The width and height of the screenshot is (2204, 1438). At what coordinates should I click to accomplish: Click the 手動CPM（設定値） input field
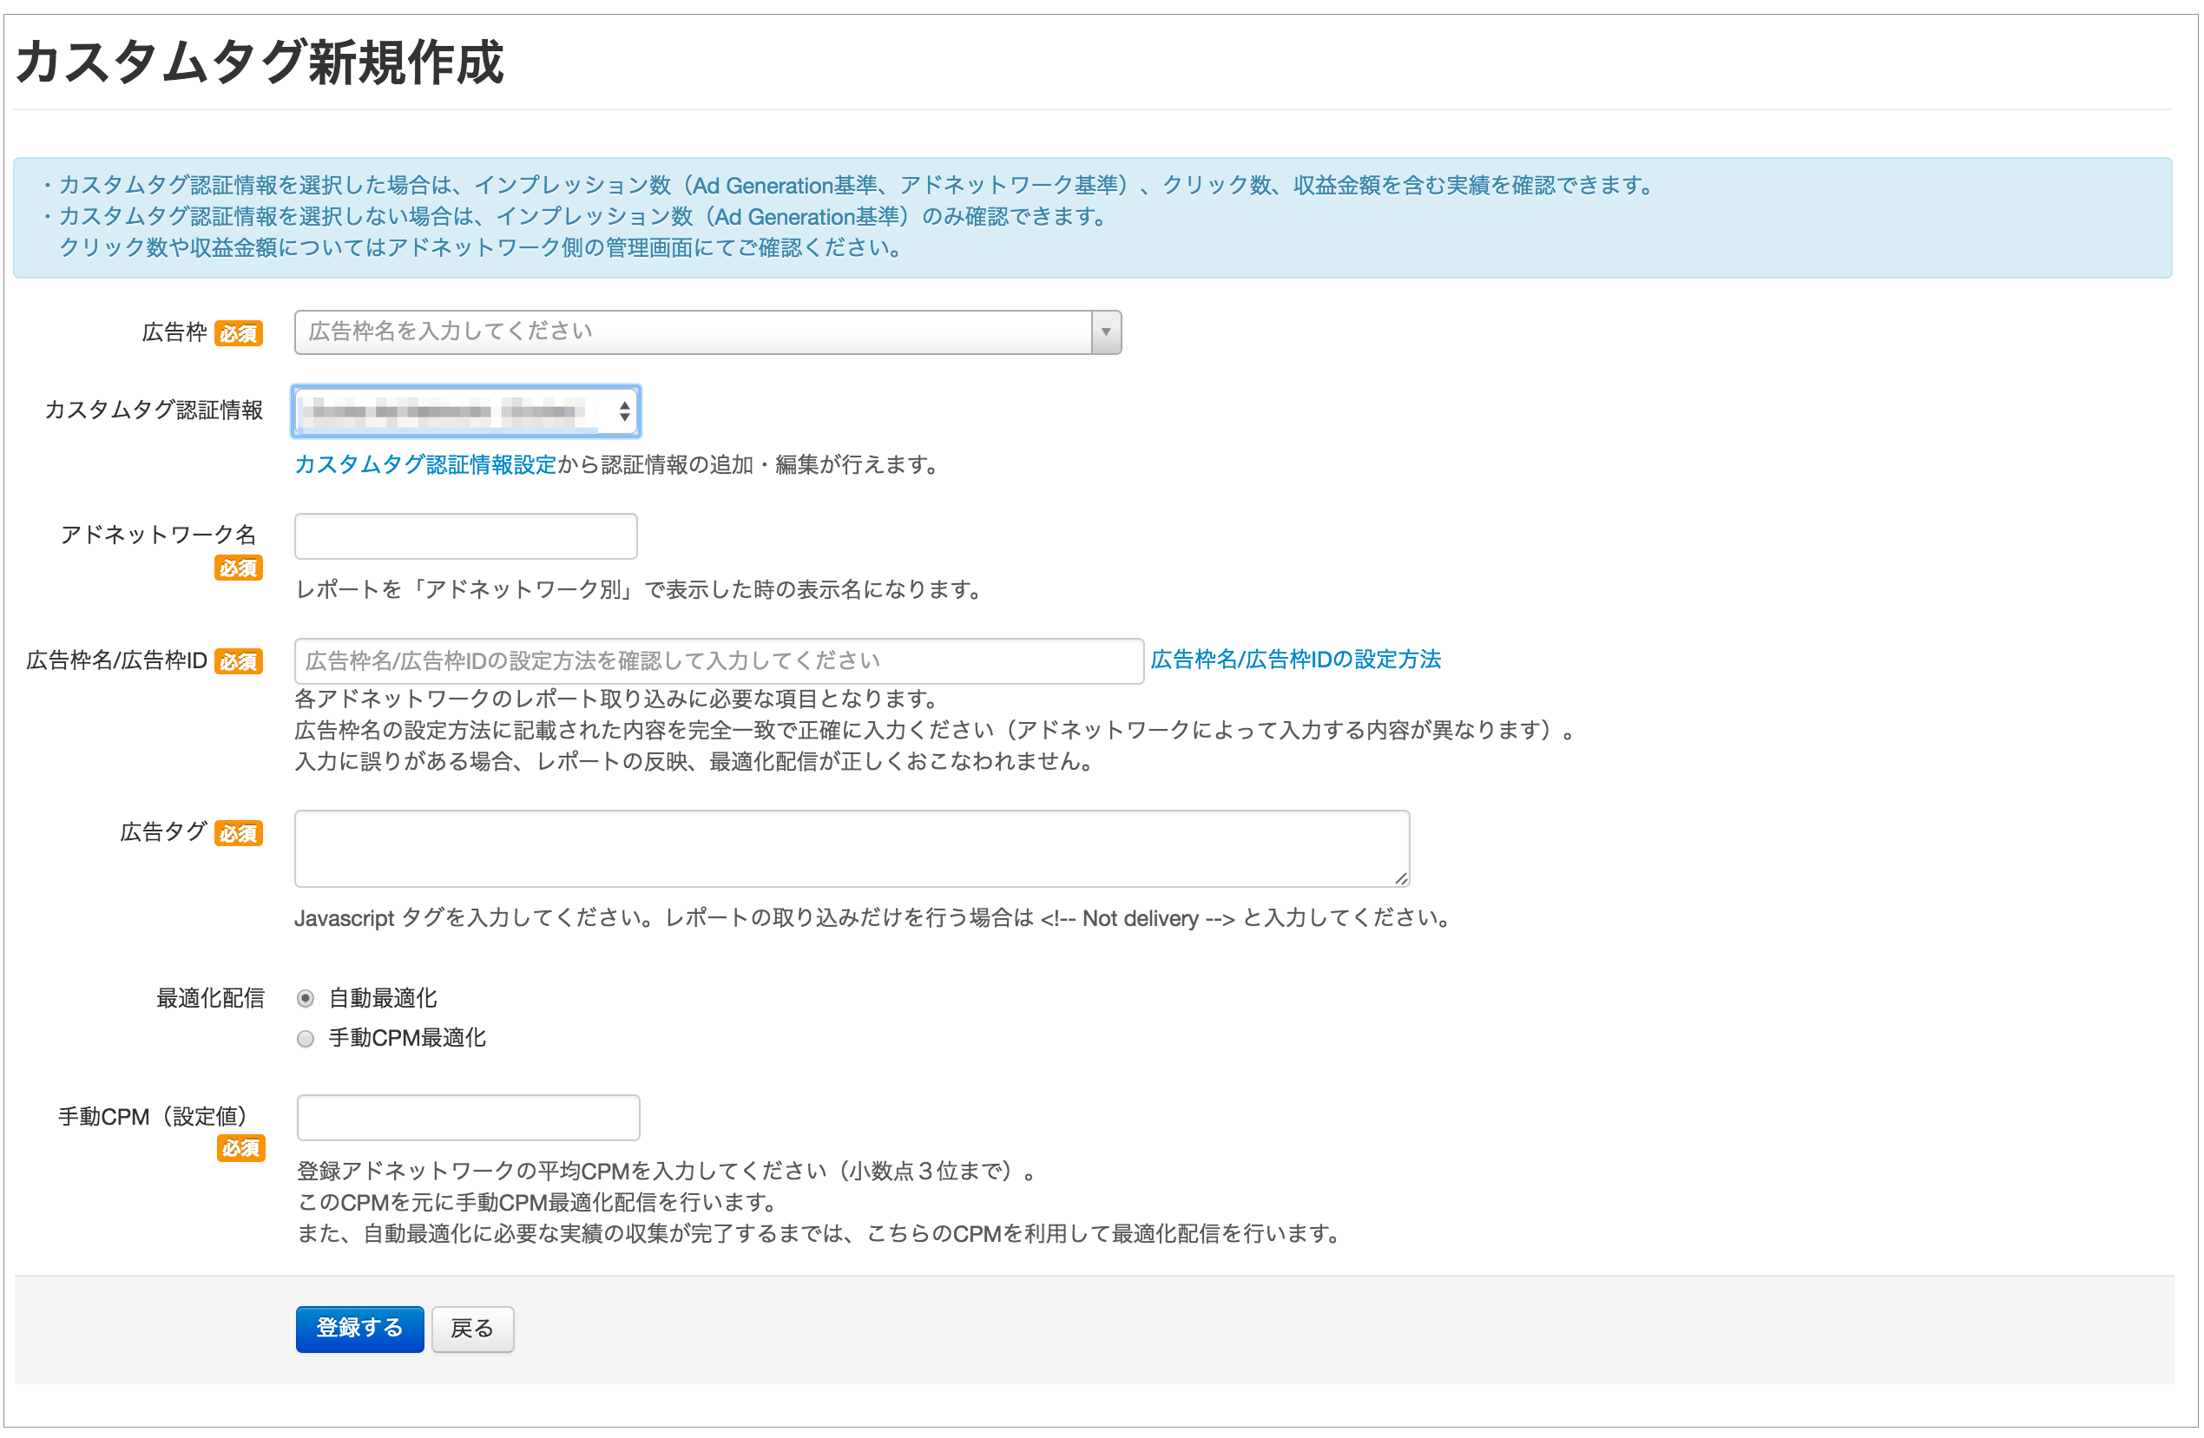point(468,1118)
